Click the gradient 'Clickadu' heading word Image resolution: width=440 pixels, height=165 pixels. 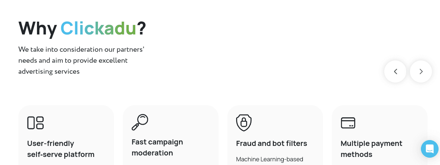pos(98,28)
